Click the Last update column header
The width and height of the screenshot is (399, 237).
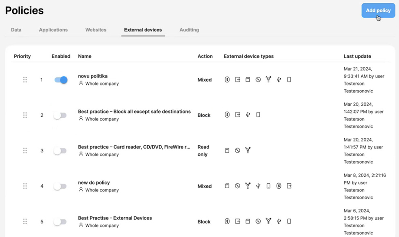[x=357, y=56]
